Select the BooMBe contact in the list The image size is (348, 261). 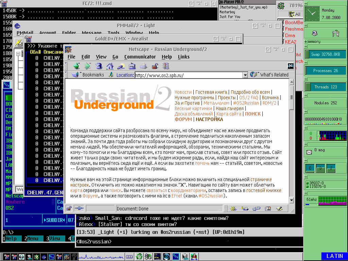pyautogui.click(x=294, y=22)
